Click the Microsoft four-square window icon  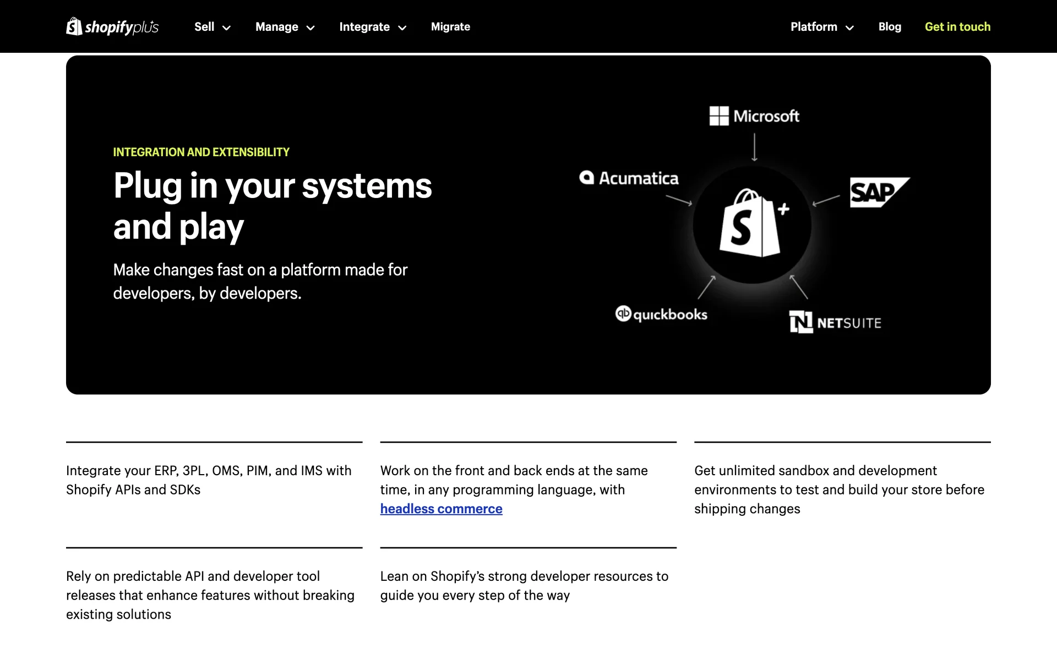(719, 116)
